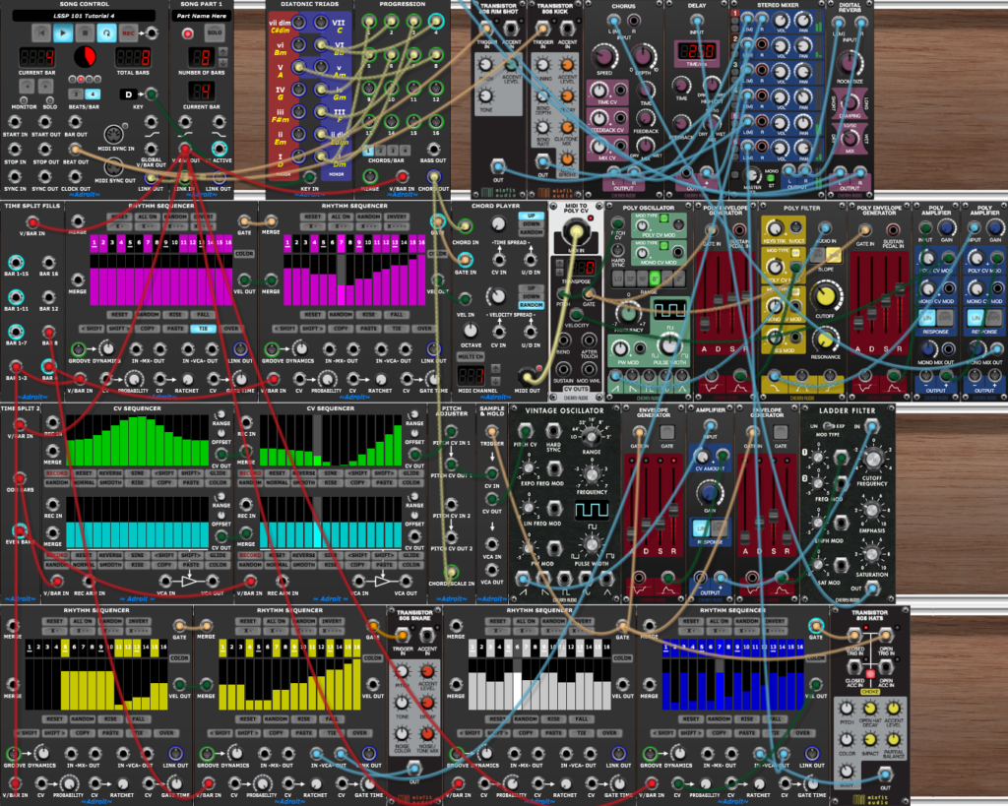This screenshot has height=806, width=1008.
Task: Select Time Spread UP in Chord Player
Action: pos(531,216)
